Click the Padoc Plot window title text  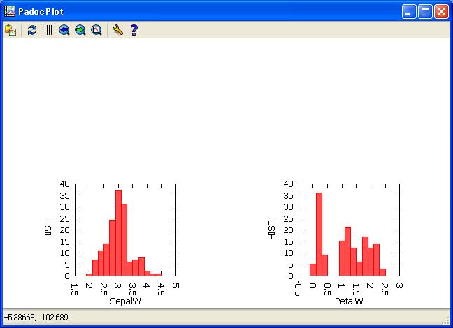41,12
